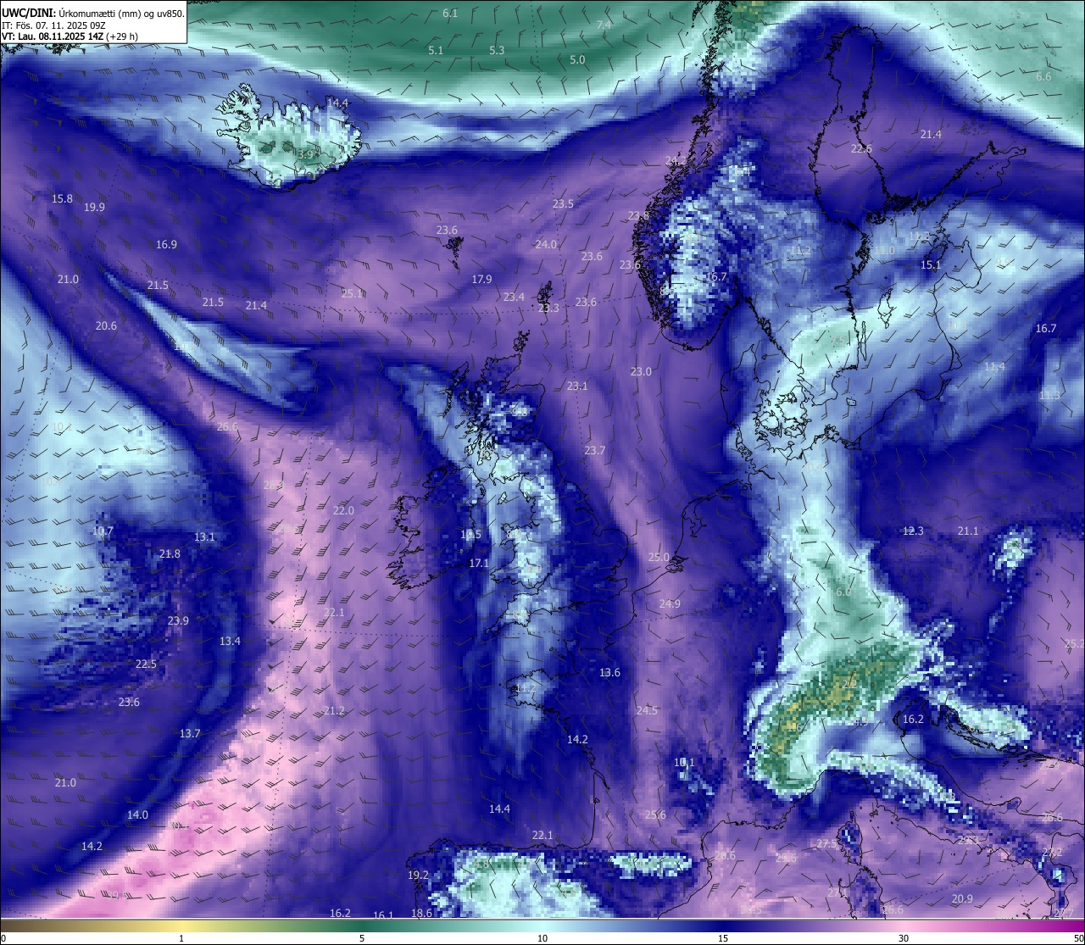This screenshot has height=945, width=1085.
Task: Click the 'IT: Fös. 07. 11. 2025 09Z' line
Action: 54,25
